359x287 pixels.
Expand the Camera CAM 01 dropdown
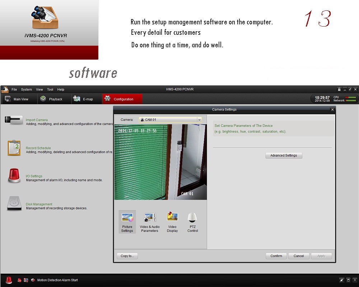[x=200, y=120]
